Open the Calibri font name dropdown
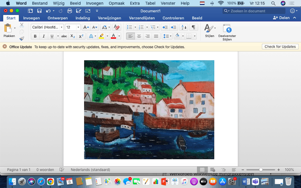This screenshot has height=188, width=301. coord(62,27)
